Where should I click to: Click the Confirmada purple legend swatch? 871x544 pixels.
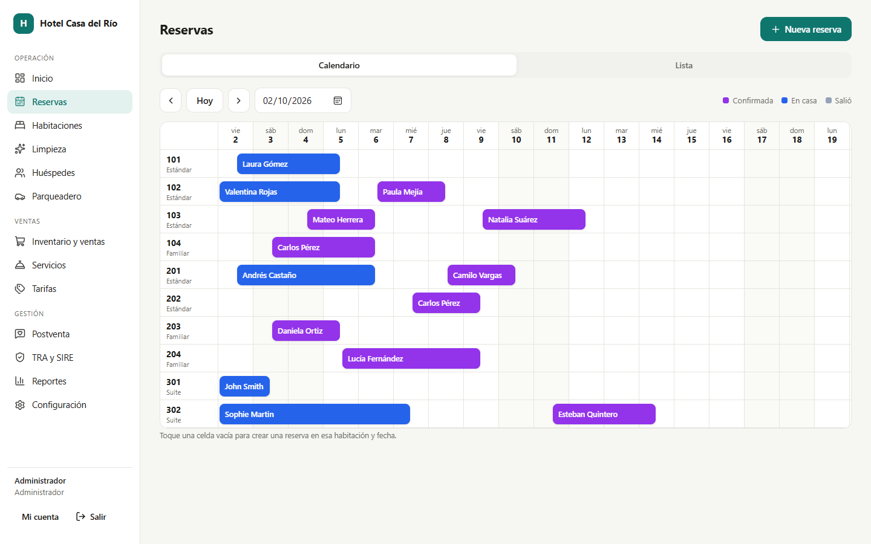pyautogui.click(x=726, y=100)
